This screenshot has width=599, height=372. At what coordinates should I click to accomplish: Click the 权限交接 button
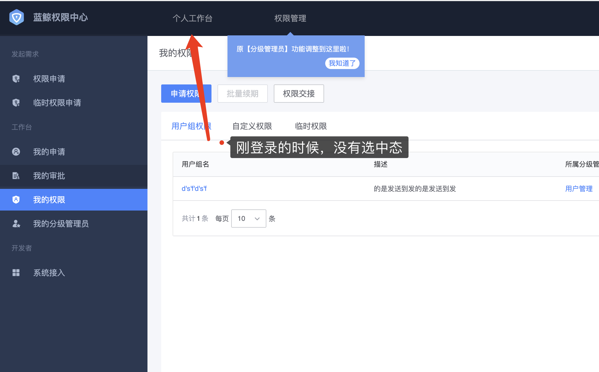coord(298,93)
